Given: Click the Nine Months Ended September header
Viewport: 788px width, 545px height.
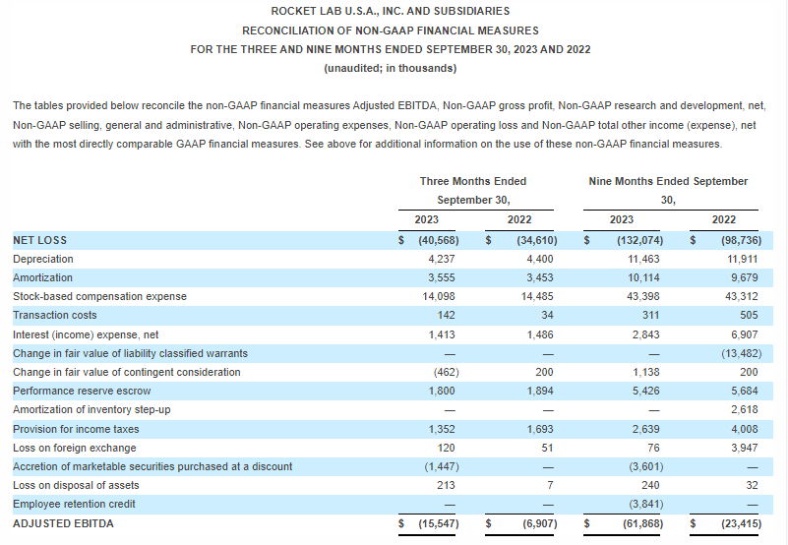Looking at the screenshot, I should pos(668,181).
